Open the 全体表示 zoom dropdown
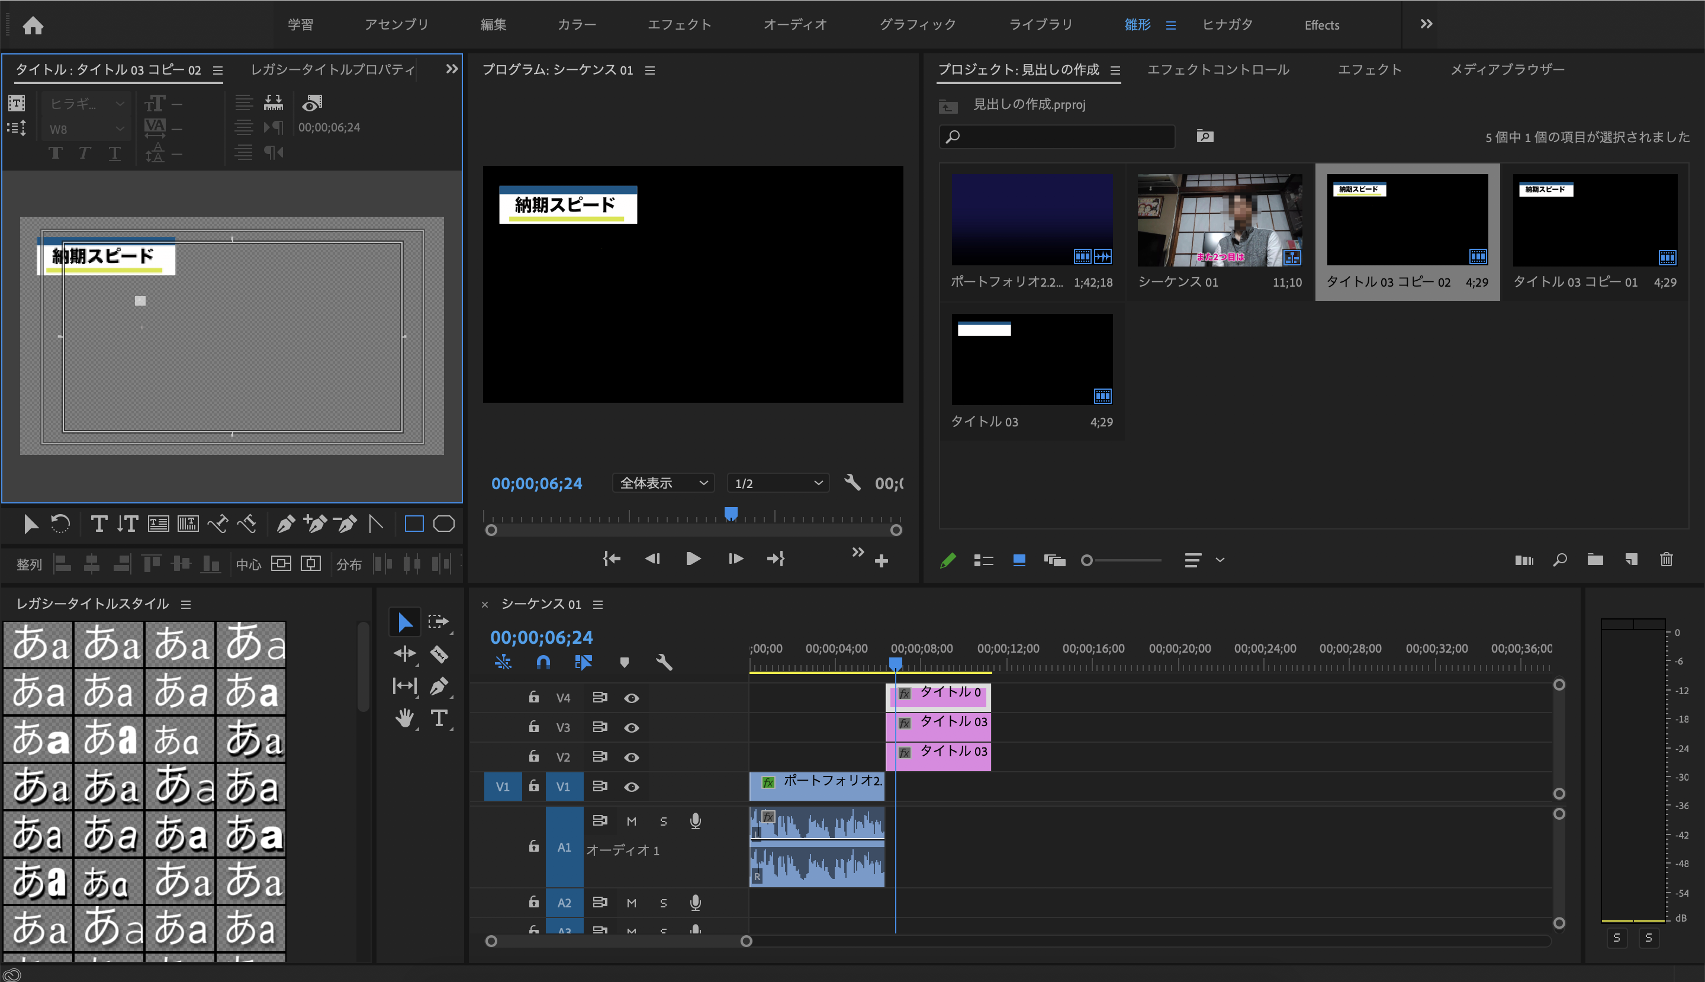Viewport: 1705px width, 982px height. pos(662,483)
